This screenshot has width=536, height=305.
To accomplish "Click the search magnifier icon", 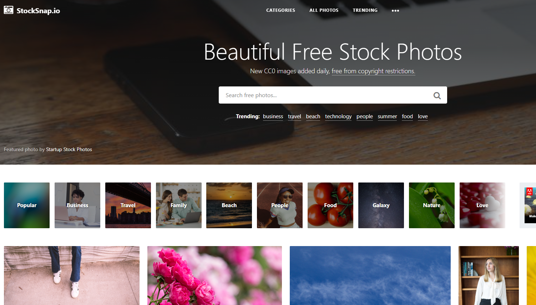I will point(437,95).
